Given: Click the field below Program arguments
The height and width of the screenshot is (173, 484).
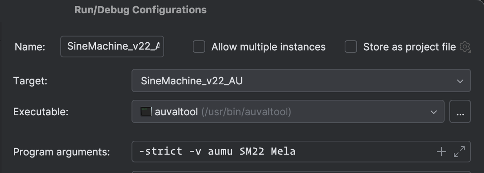Looking at the screenshot, I should tap(301, 172).
